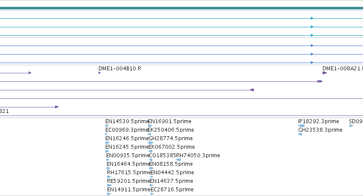Image resolution: width=363 pixels, height=196 pixels.
Task: Select the arrow glyph under RH74050.3prime
Action: pos(178,160)
